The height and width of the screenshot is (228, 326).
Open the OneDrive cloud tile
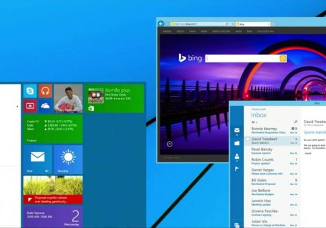[x=45, y=106]
